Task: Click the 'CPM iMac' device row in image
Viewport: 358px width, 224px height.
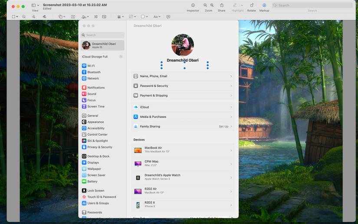Action: point(183,164)
